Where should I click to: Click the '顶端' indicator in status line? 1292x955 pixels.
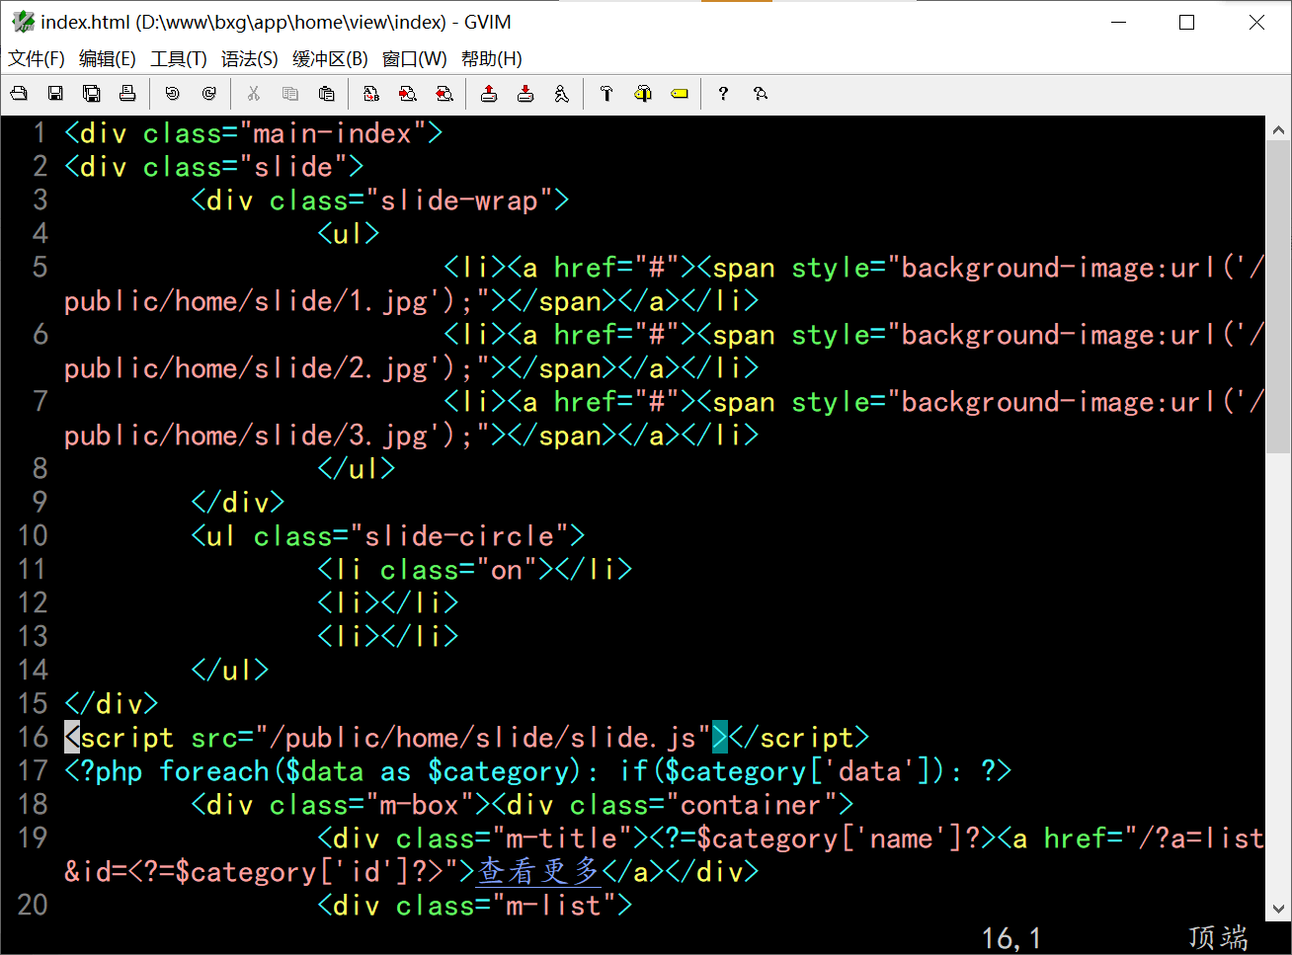(1218, 937)
